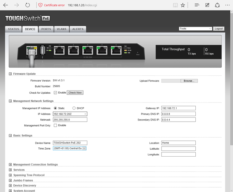Click the Check Now button
Screen dimensions: 233x192
click(x=75, y=93)
